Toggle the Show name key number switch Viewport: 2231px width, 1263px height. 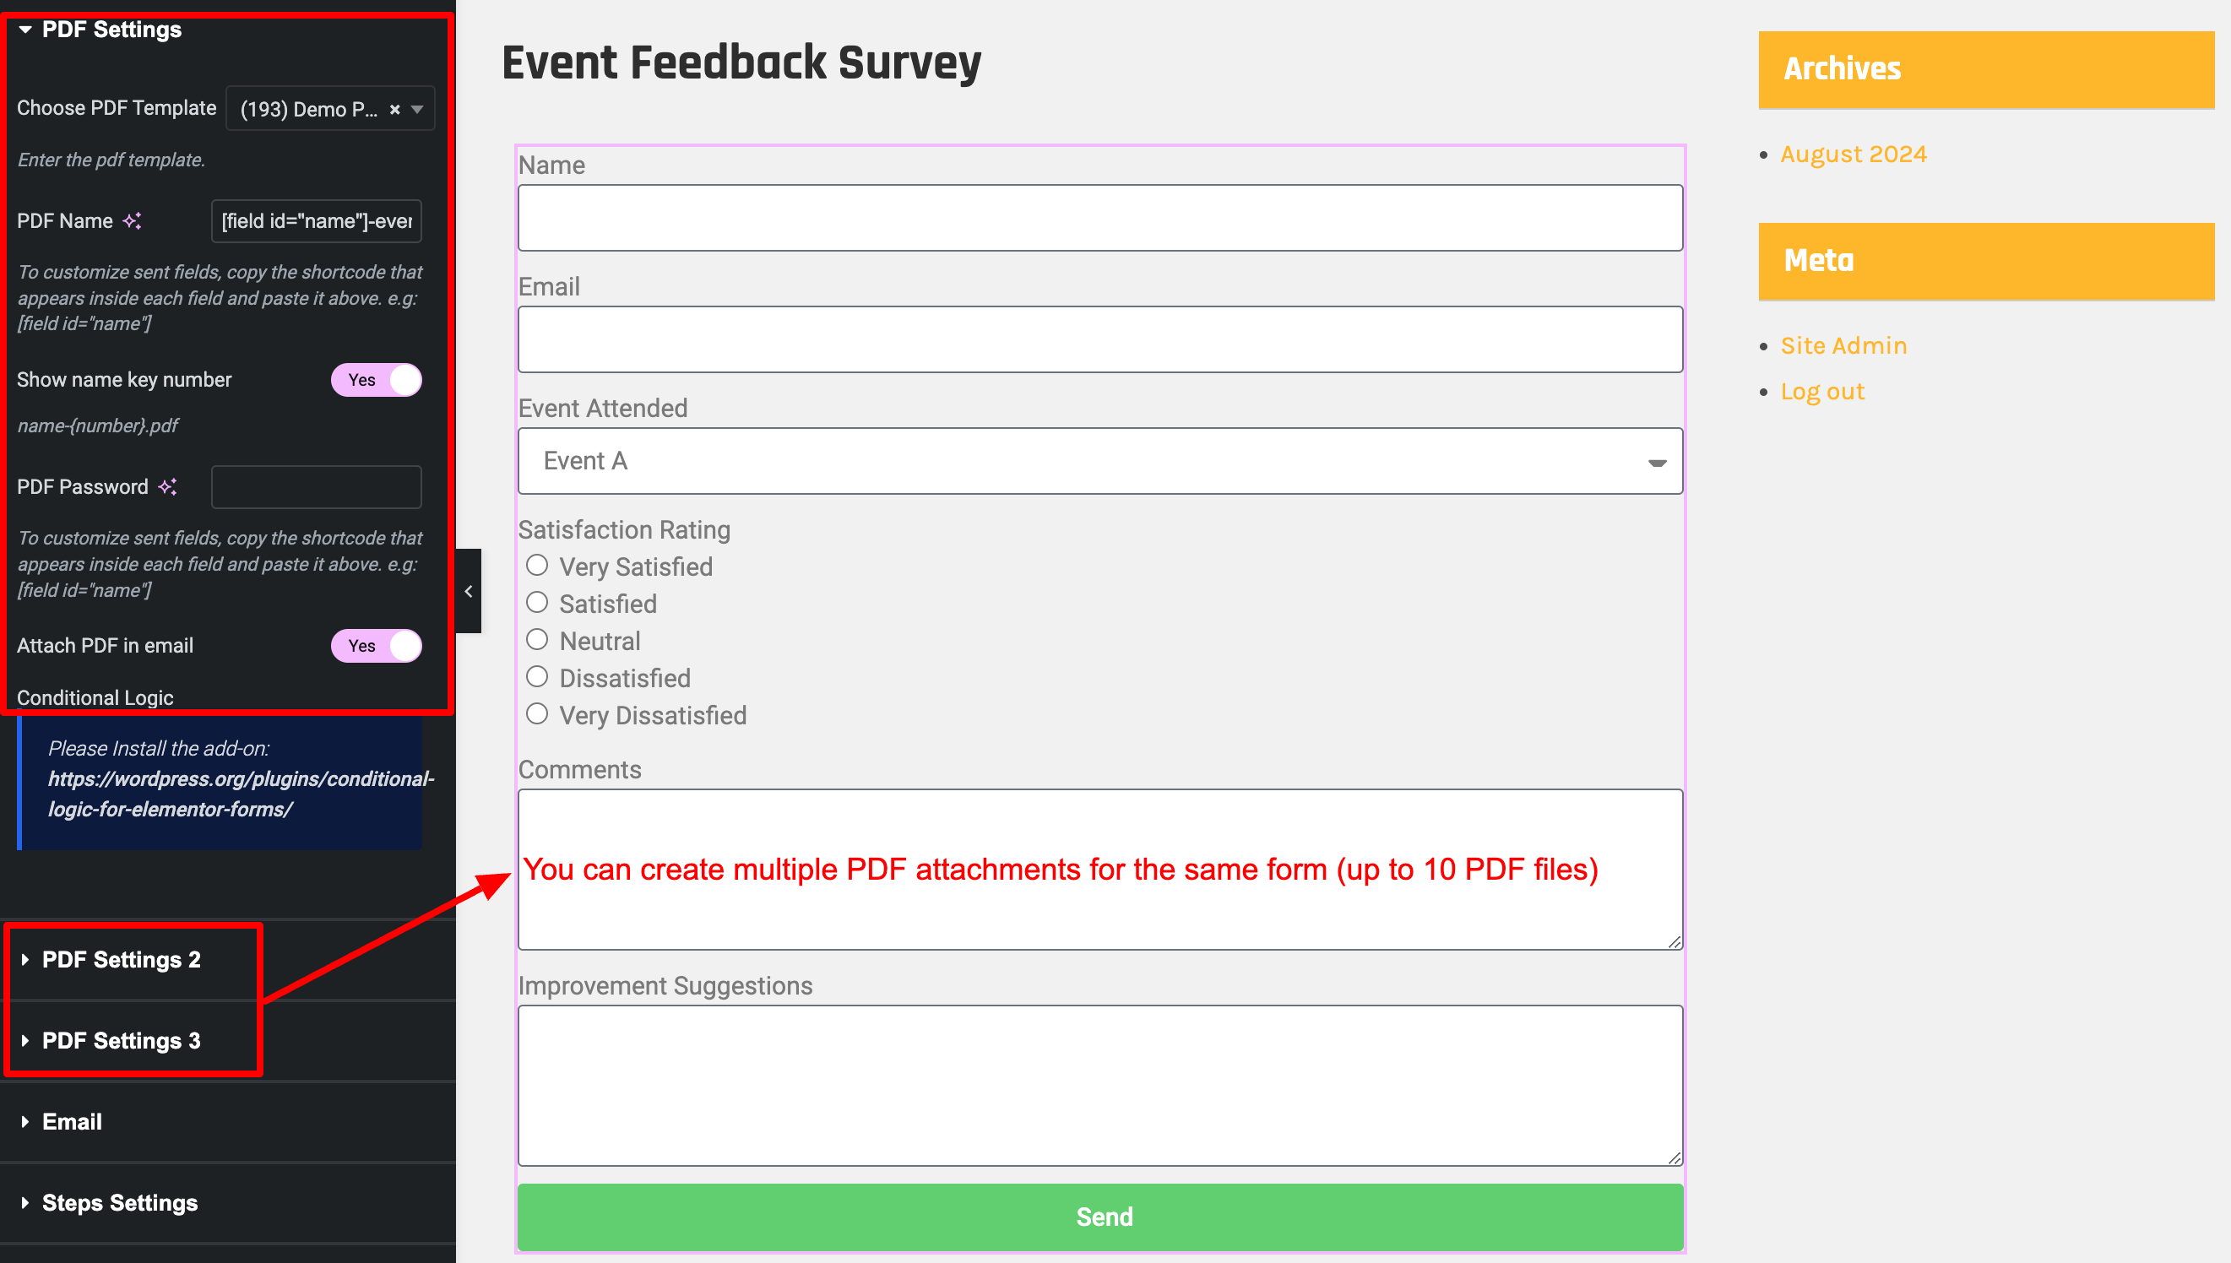pos(377,380)
